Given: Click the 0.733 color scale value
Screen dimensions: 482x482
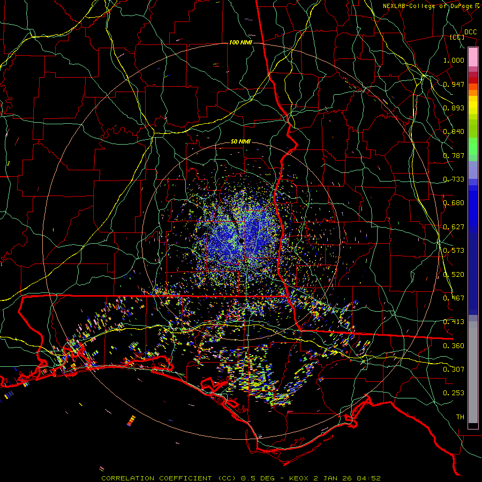Looking at the screenshot, I should click(x=454, y=179).
